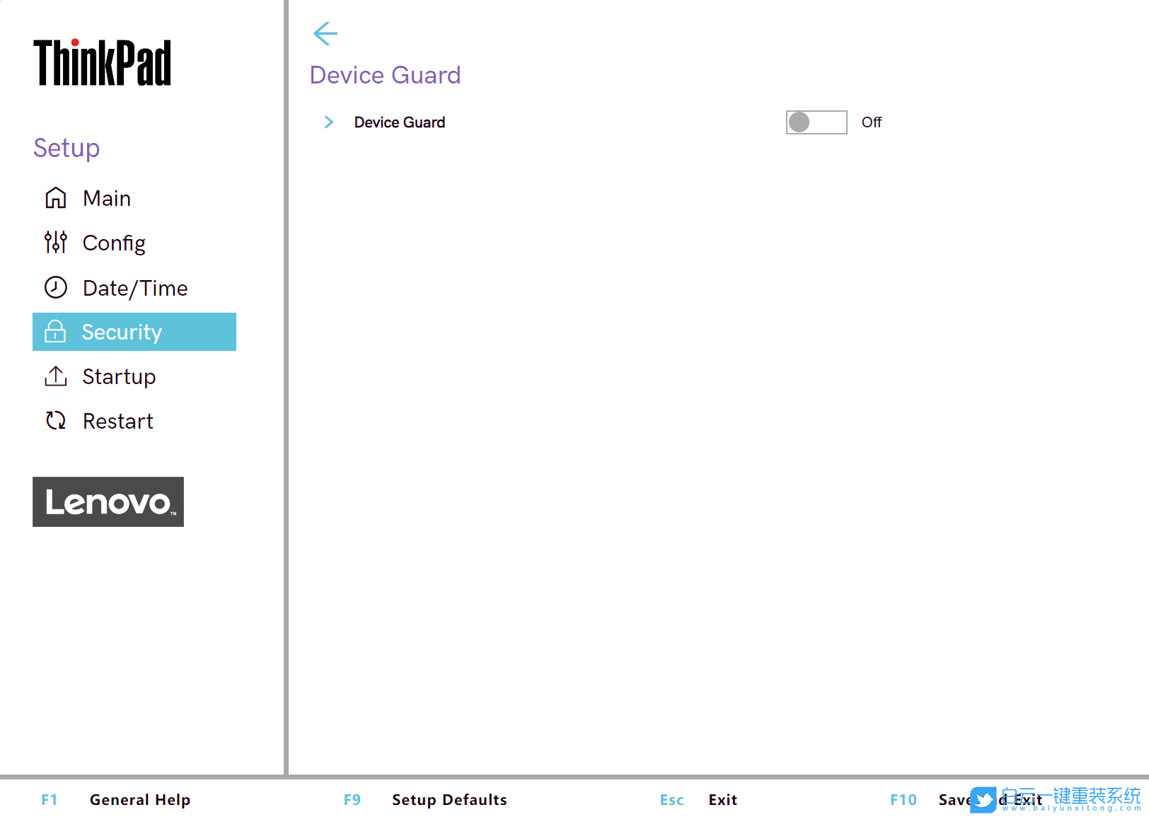The image size is (1149, 817).
Task: Toggle the Device Guard switch on
Action: coord(816,122)
